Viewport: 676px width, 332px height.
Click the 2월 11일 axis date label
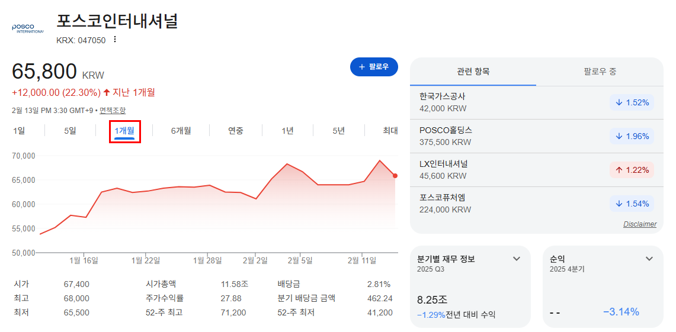coord(362,260)
